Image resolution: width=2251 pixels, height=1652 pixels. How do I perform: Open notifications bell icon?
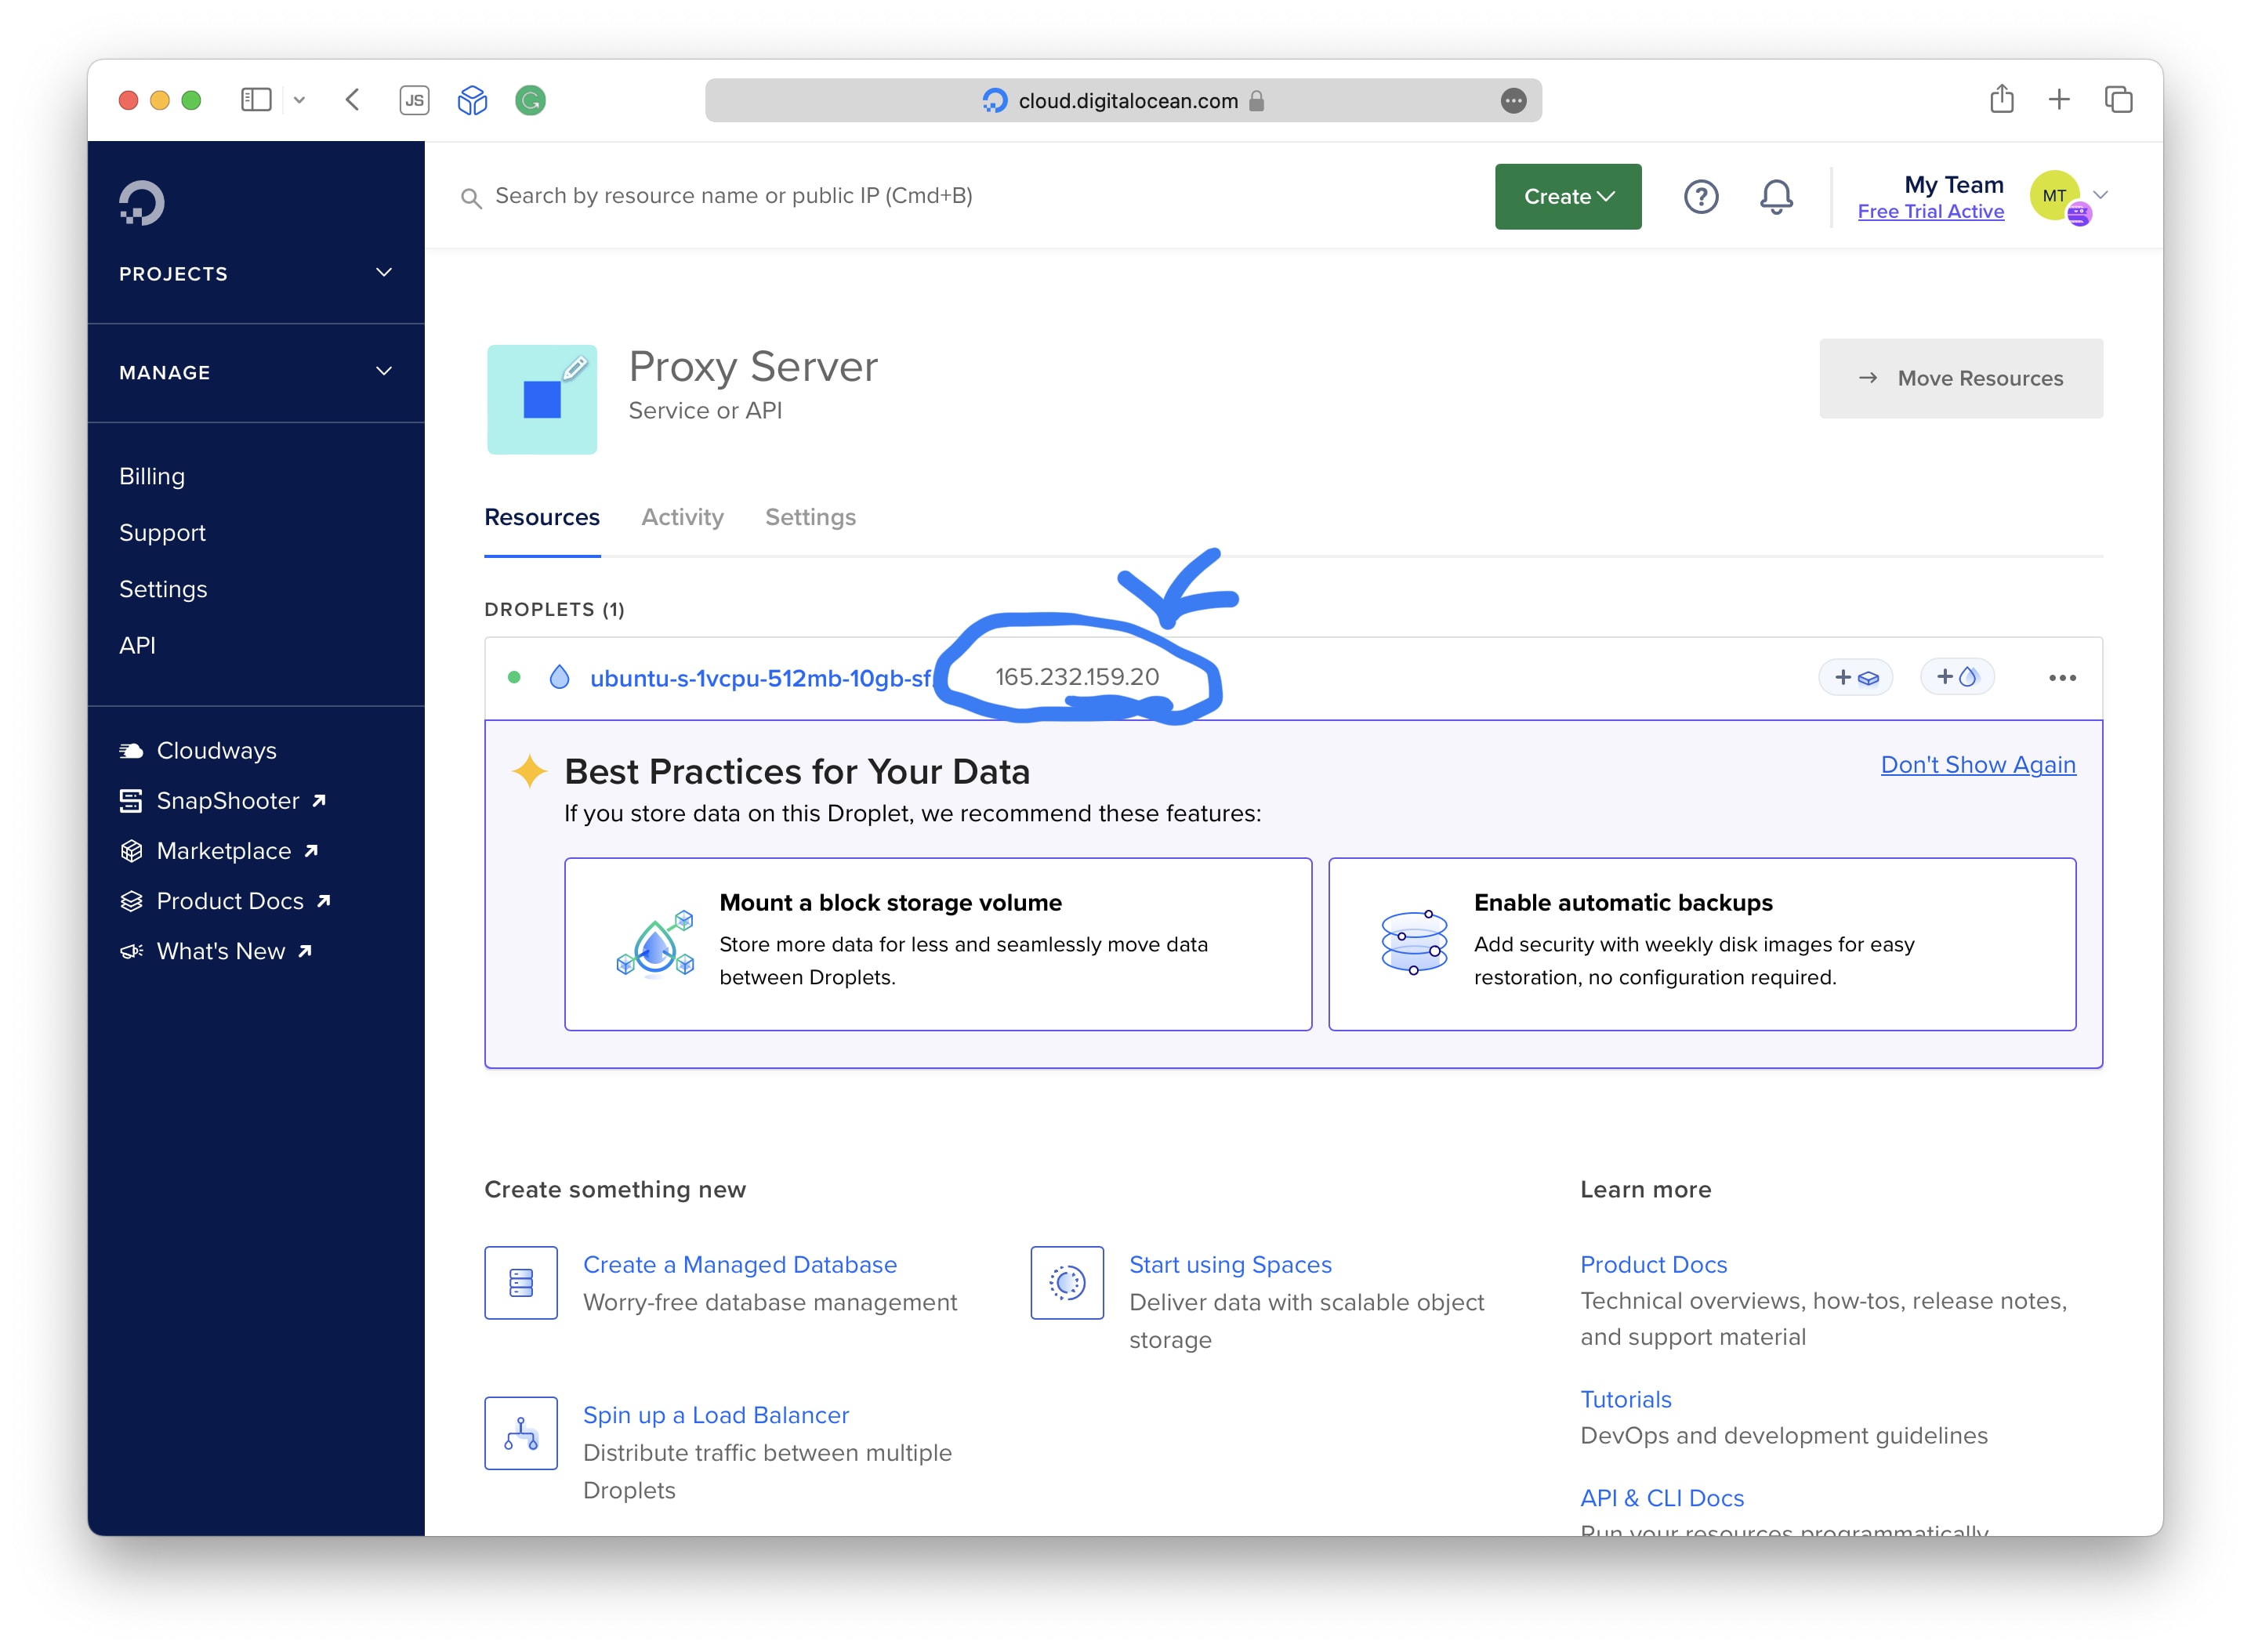[1776, 196]
